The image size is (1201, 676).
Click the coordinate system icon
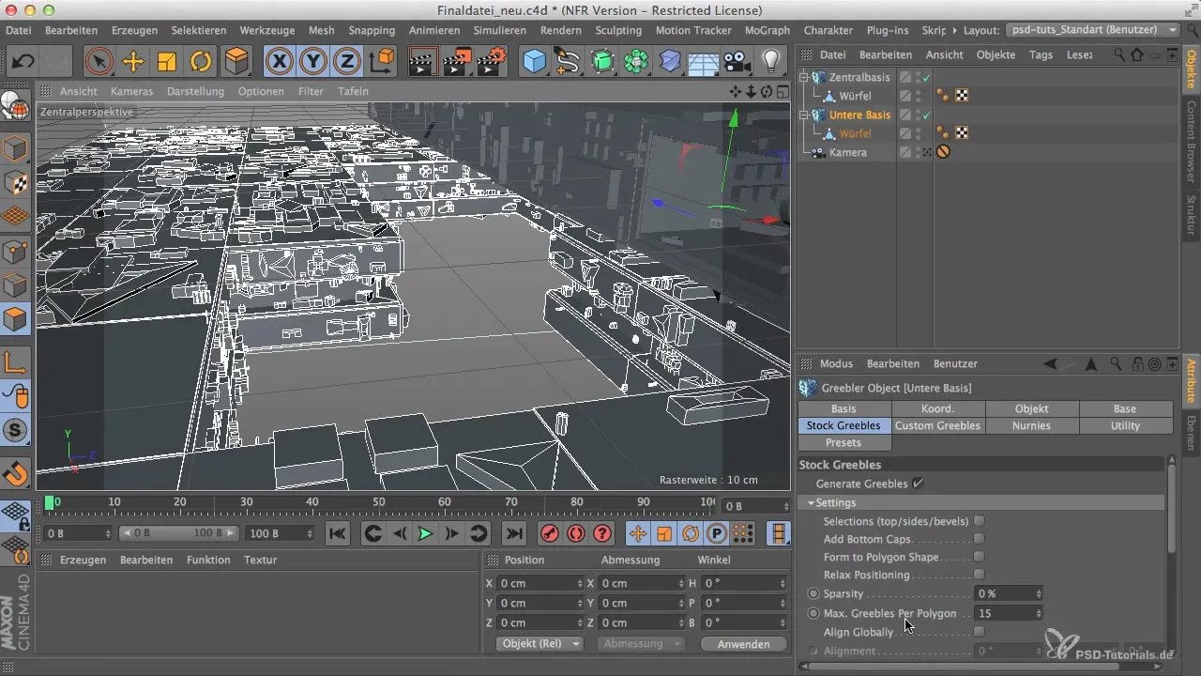(382, 62)
